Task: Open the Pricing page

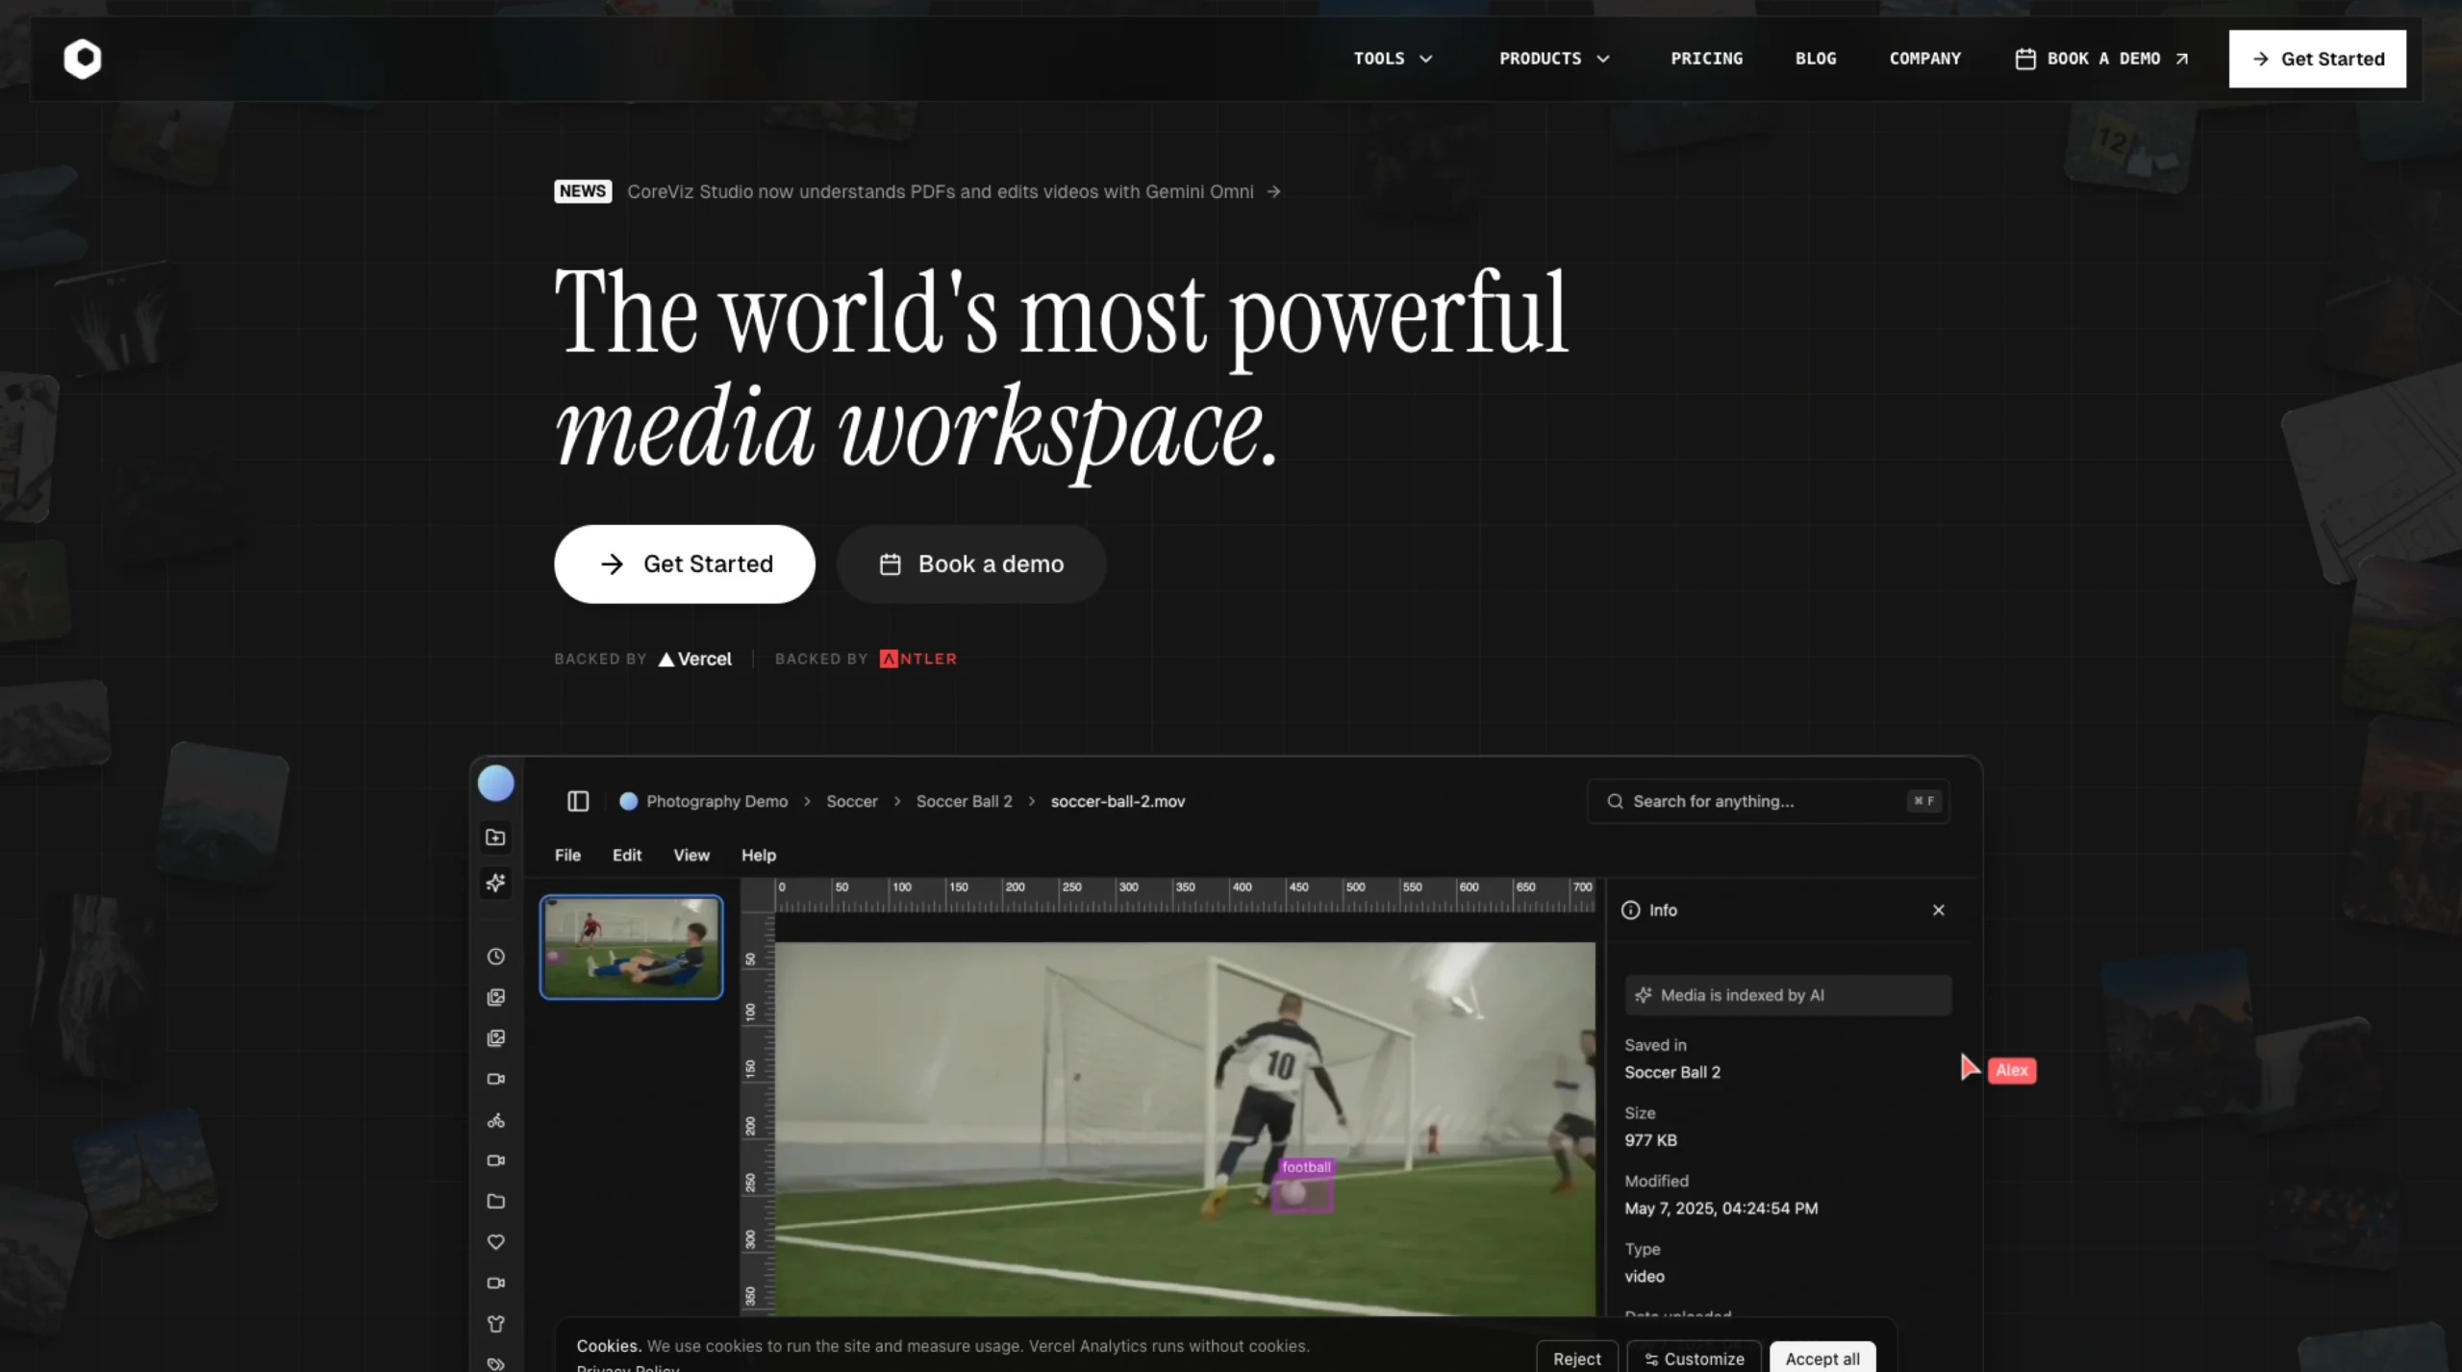Action: [x=1706, y=59]
